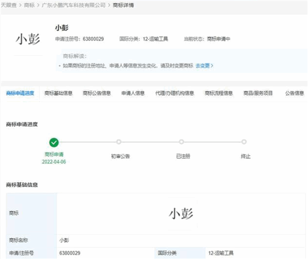Click the 商标解读: label
308x259 pixels.
click(74, 56)
